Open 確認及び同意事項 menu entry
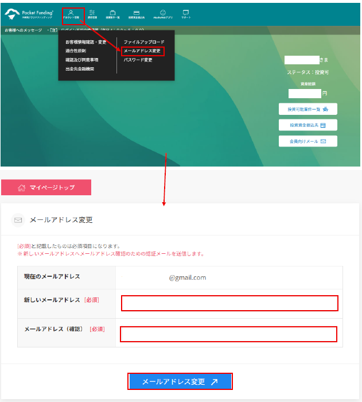 pyautogui.click(x=81, y=60)
